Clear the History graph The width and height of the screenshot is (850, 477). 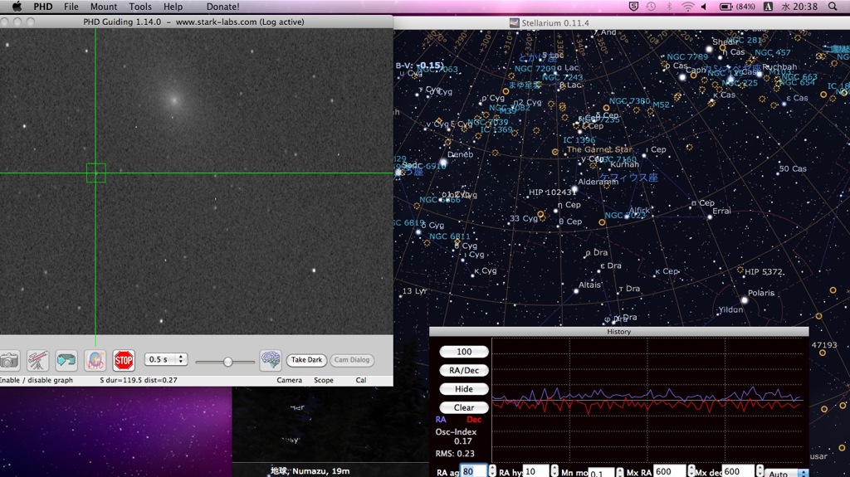click(x=464, y=407)
